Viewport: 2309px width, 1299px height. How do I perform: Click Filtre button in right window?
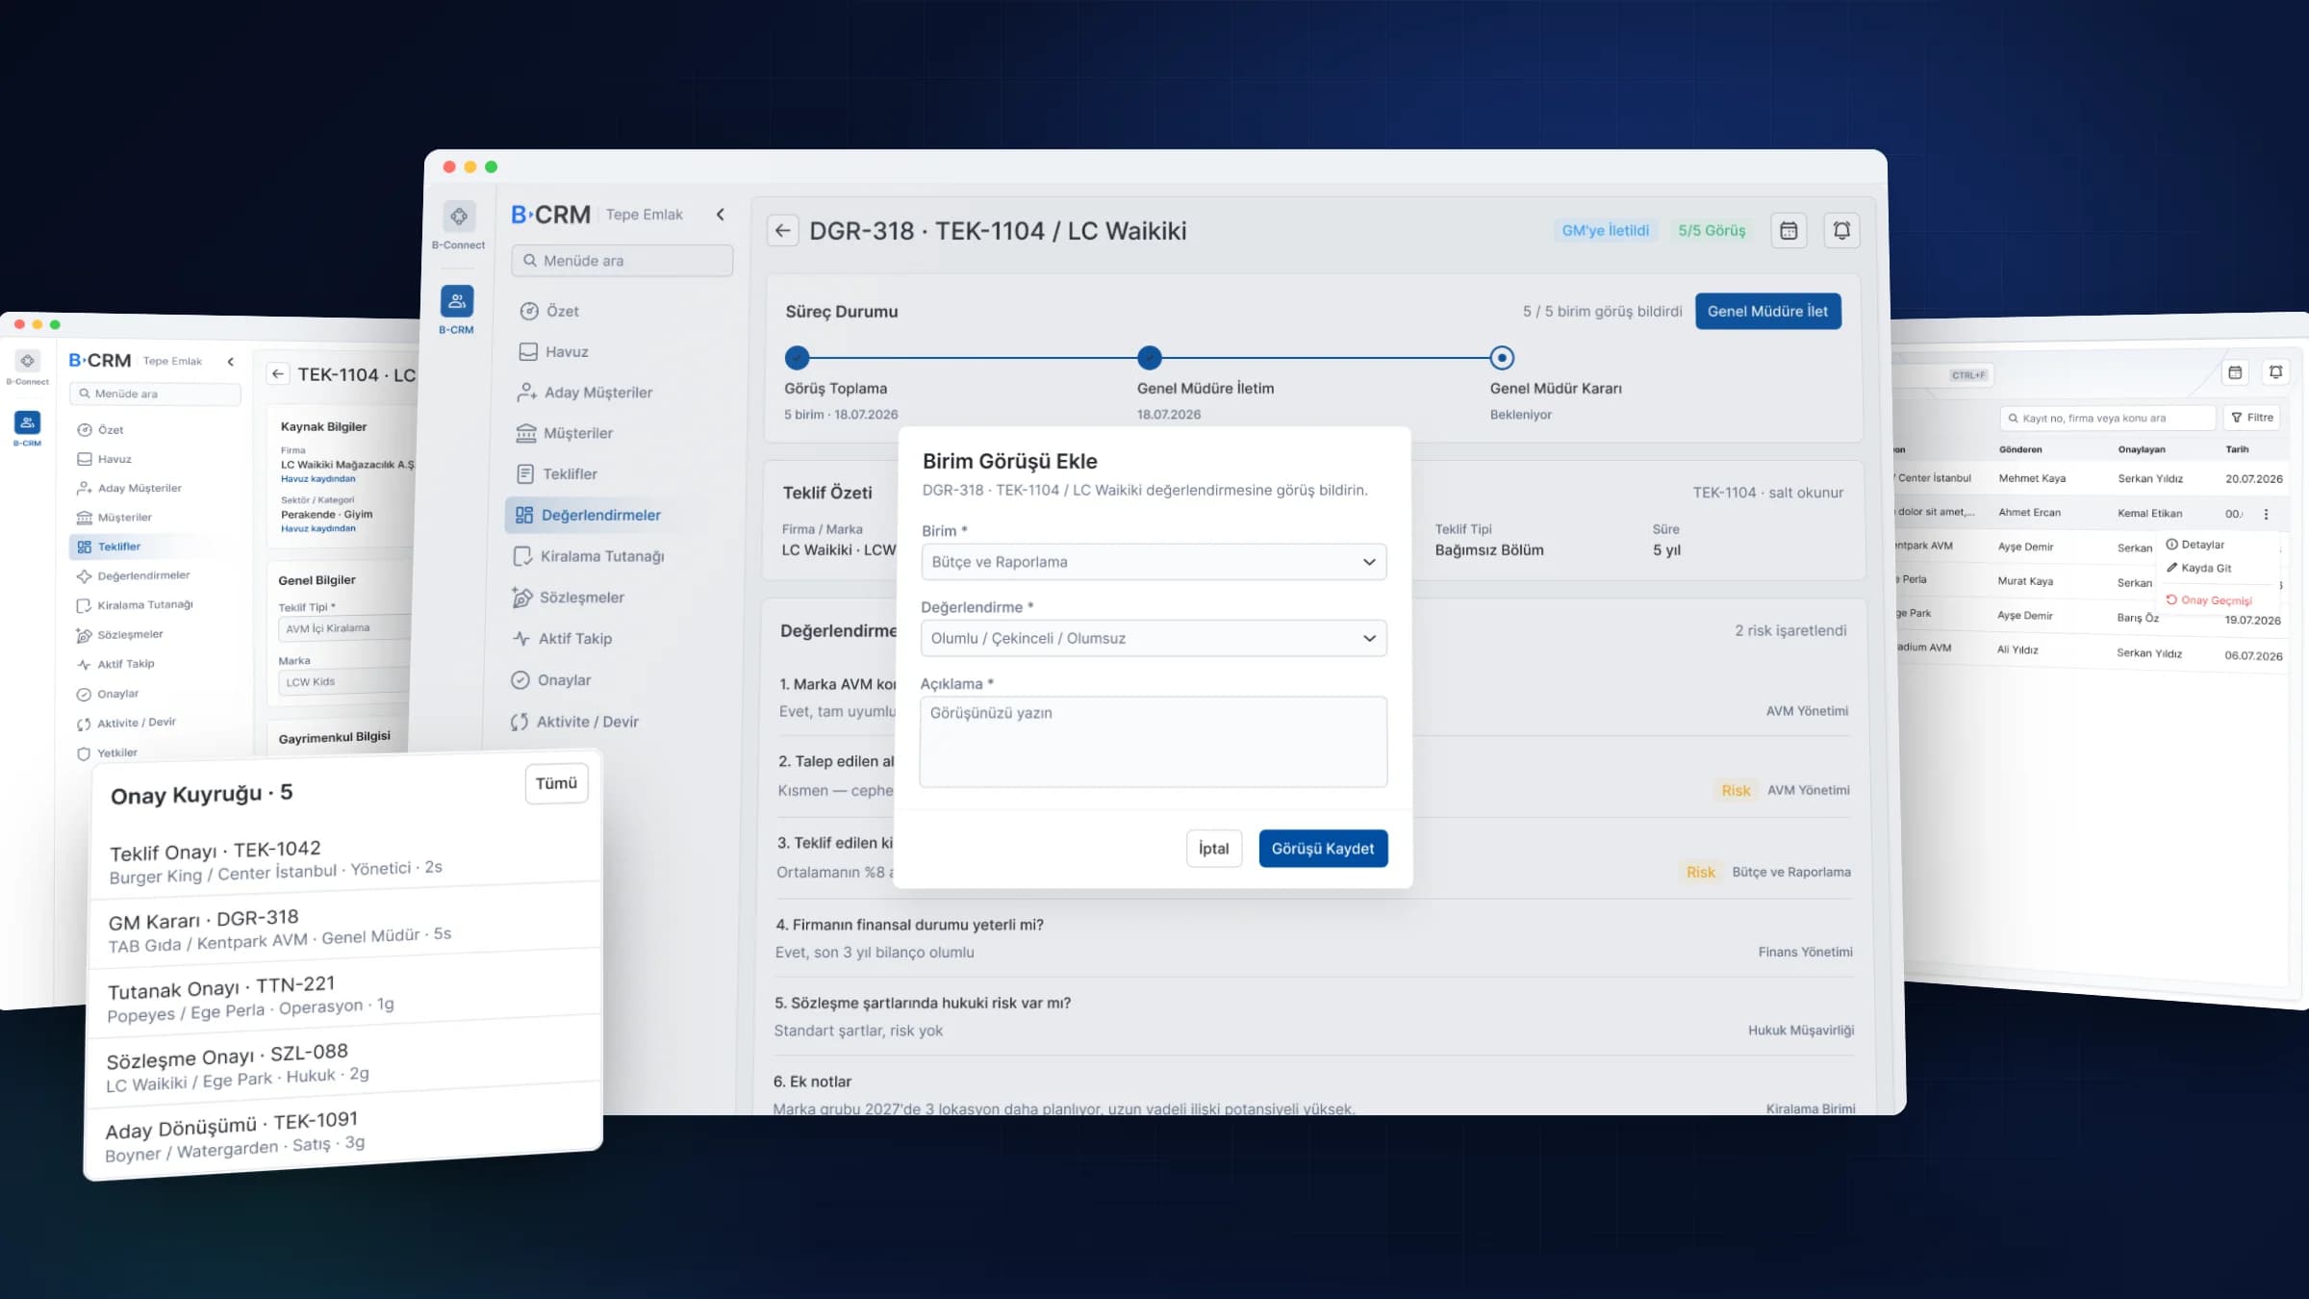click(x=2252, y=418)
